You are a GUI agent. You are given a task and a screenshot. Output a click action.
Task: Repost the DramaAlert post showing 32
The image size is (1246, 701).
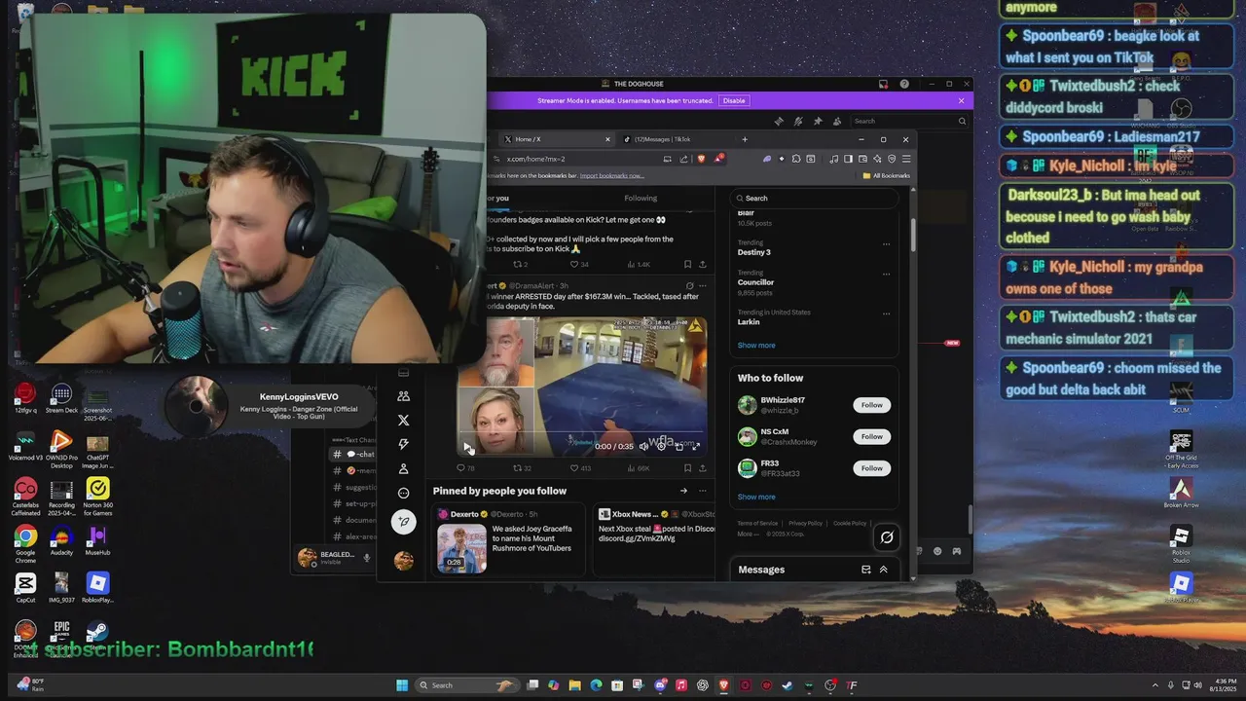tap(523, 468)
